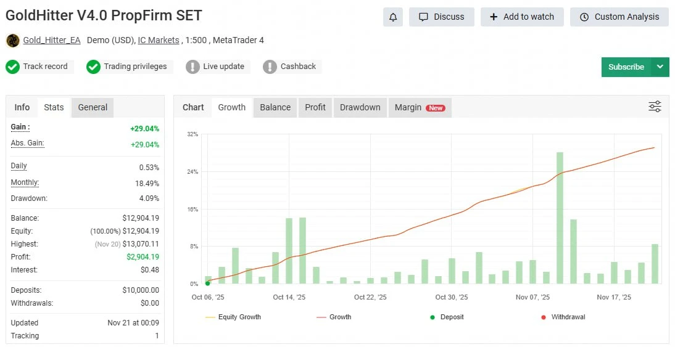Open the Margin tab marked New

click(x=420, y=107)
